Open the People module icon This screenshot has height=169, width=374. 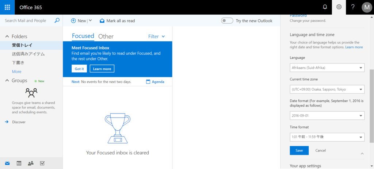pyautogui.click(x=31, y=163)
